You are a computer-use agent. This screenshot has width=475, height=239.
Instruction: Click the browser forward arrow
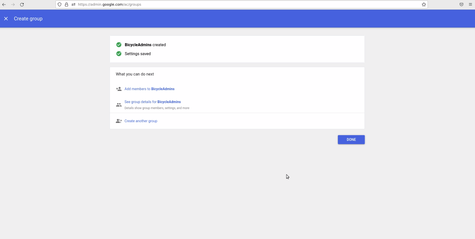pos(13,5)
